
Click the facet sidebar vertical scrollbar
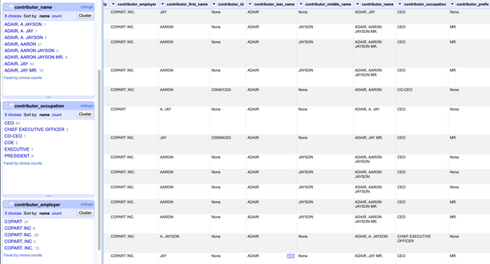tap(99, 160)
